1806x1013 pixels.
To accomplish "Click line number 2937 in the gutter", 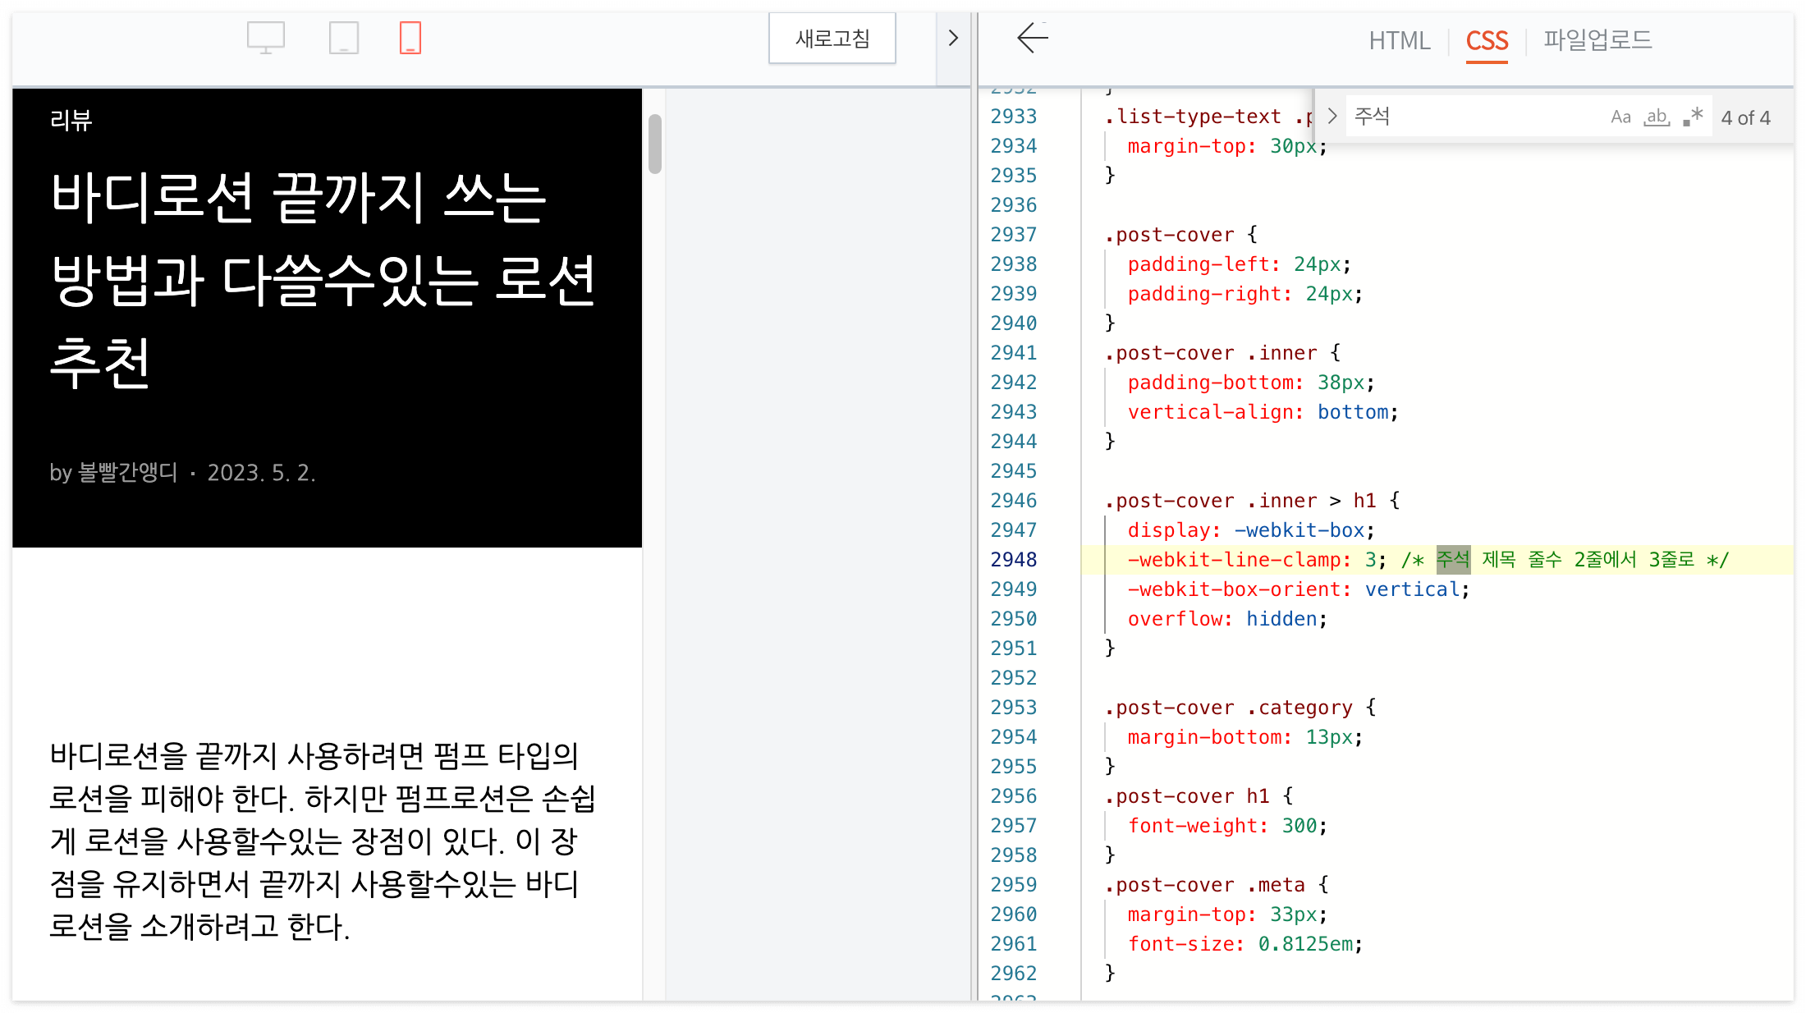I will pos(1014,235).
